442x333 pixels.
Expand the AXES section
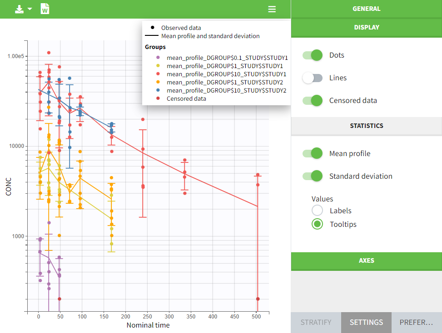(366, 261)
